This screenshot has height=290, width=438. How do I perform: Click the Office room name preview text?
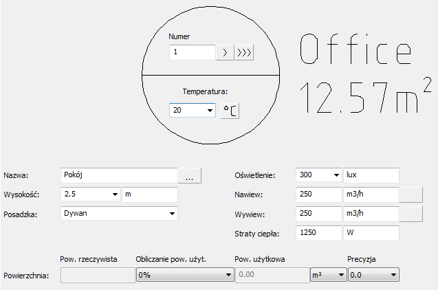355,49
